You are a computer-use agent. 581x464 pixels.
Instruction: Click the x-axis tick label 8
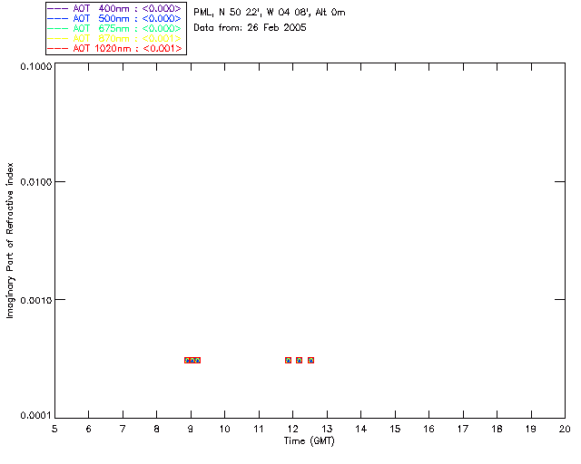157,429
